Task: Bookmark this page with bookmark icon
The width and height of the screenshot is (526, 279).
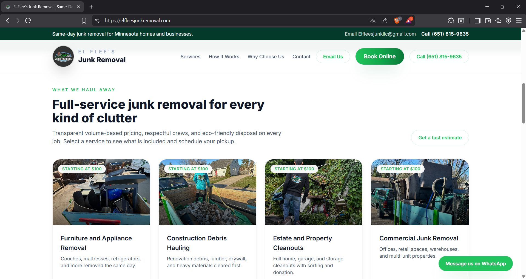Action: (x=84, y=21)
